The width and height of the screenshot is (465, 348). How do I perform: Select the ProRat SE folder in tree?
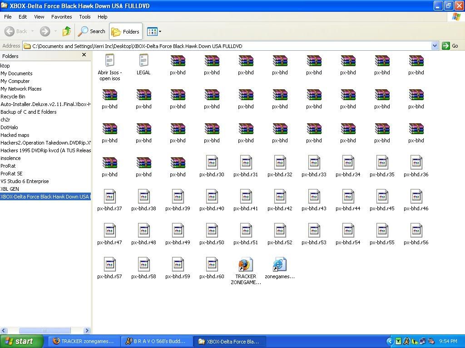click(11, 174)
